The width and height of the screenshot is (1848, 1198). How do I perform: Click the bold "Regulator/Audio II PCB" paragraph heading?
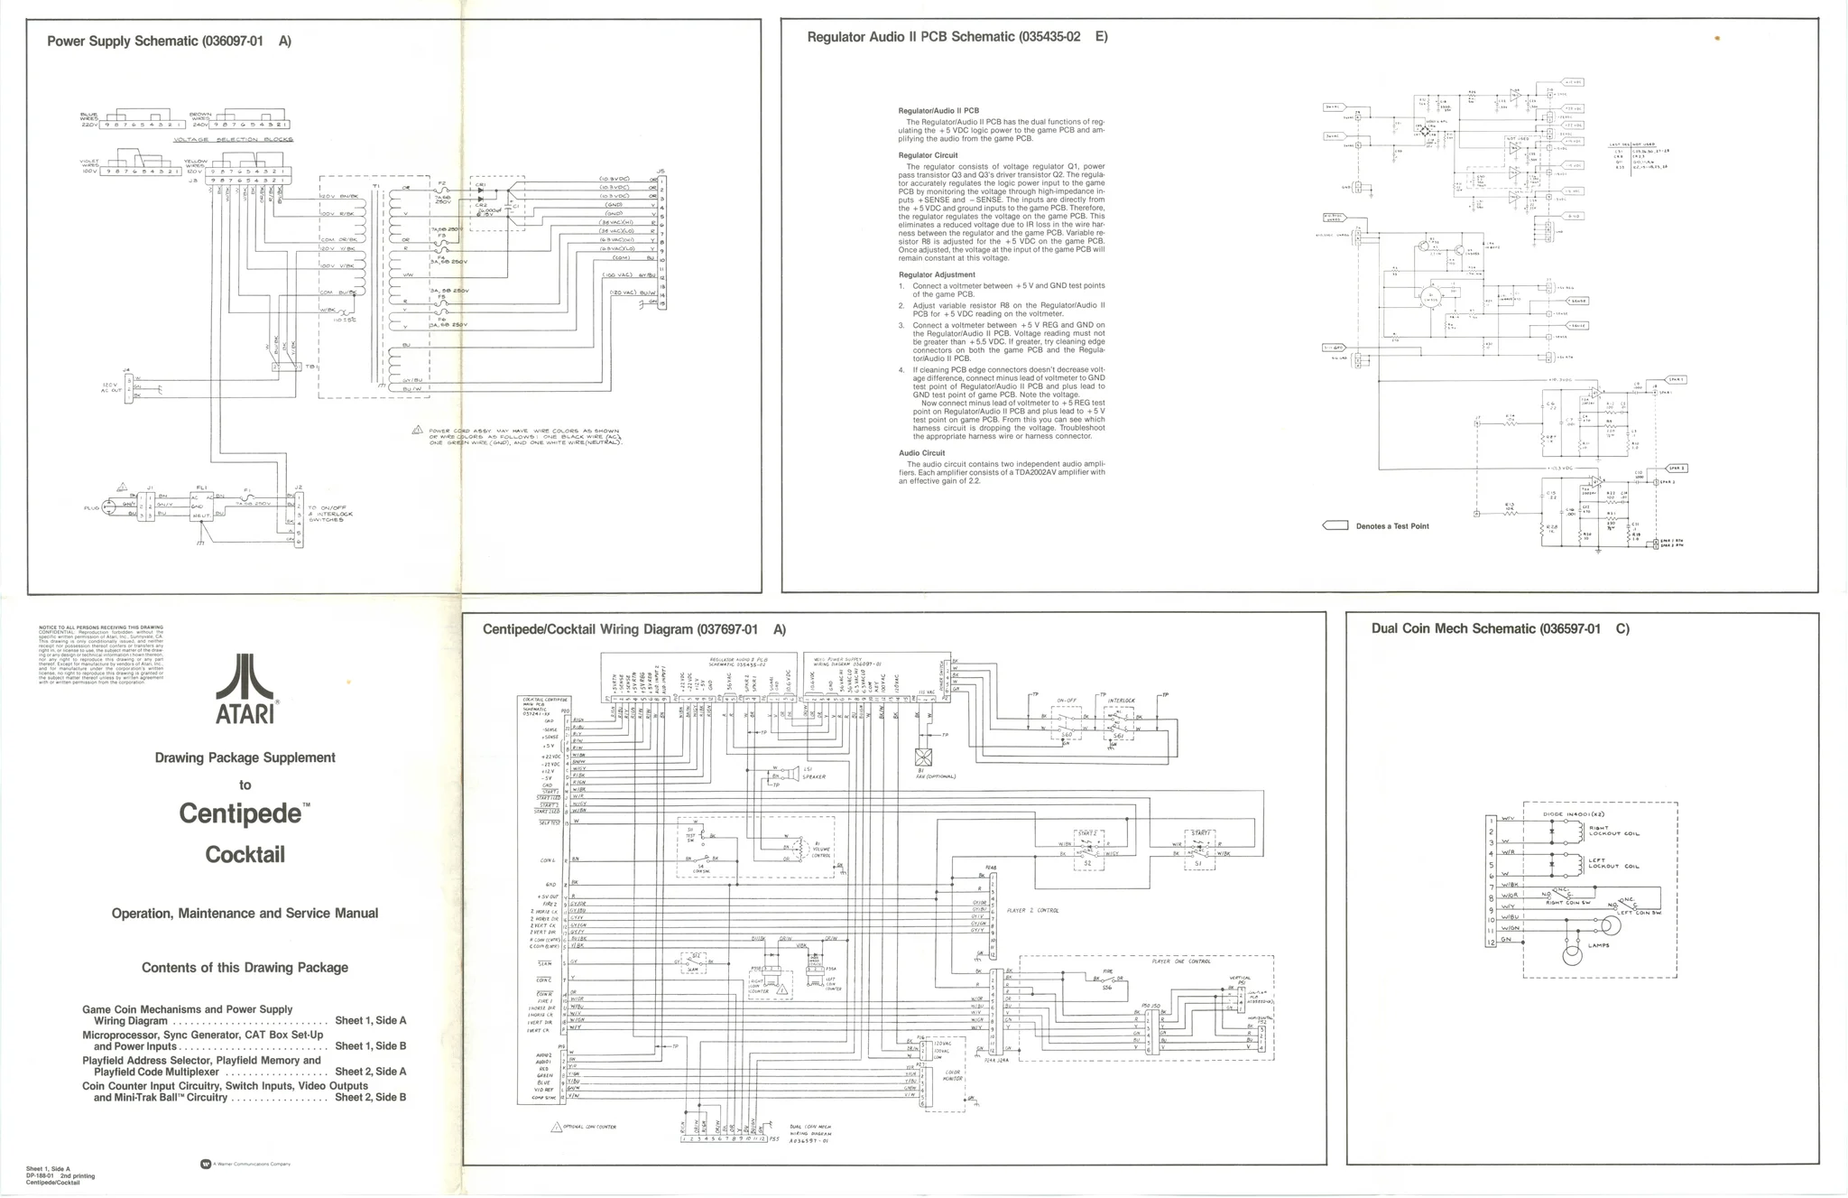[x=938, y=111]
